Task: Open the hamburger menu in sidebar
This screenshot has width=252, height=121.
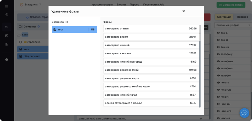Action: click(7, 6)
